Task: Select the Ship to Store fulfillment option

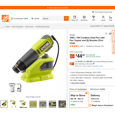Action: pyautogui.click(x=79, y=99)
